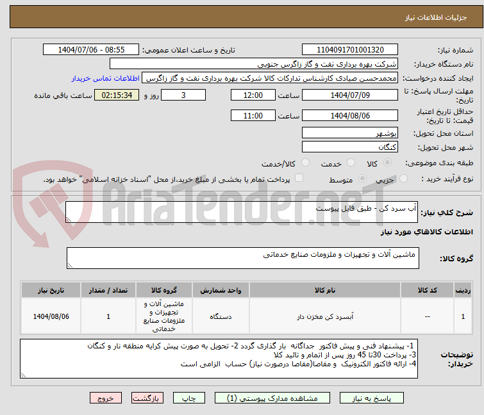484x415 pixels.
Task: Open اطلاعات تماس خریدار link
Action: tap(106, 78)
